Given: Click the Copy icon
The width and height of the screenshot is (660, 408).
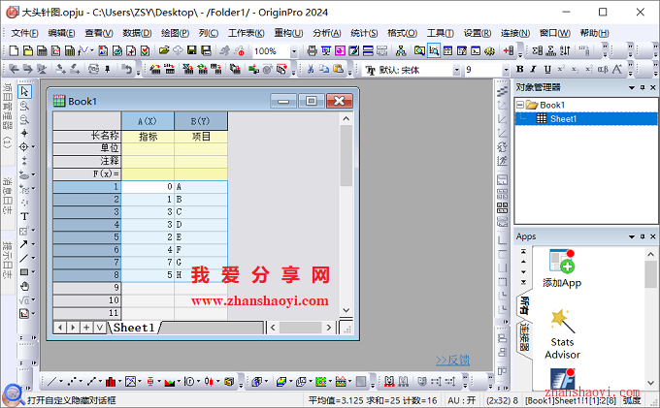Looking at the screenshot, I should coord(324,70).
